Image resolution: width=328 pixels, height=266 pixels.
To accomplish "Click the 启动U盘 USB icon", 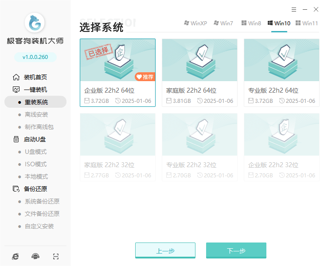I will pos(16,139).
